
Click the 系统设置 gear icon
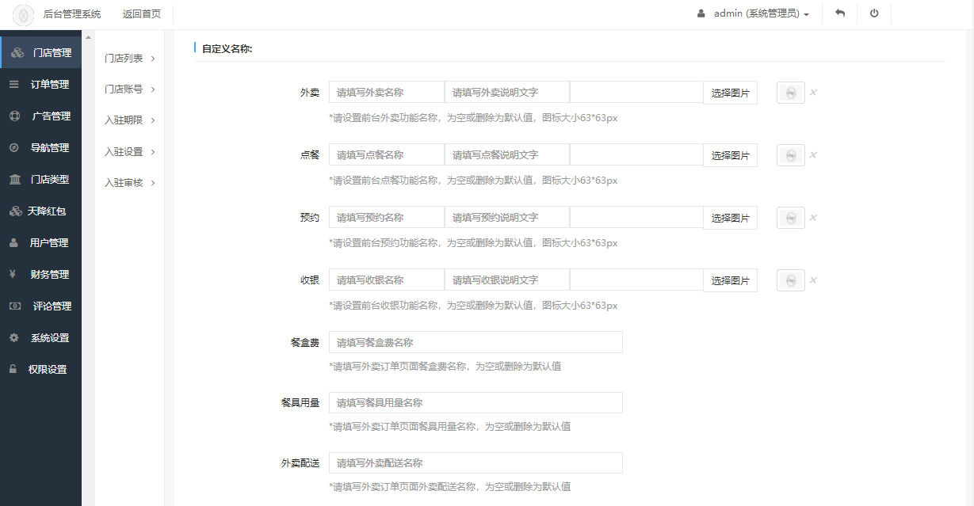(13, 337)
